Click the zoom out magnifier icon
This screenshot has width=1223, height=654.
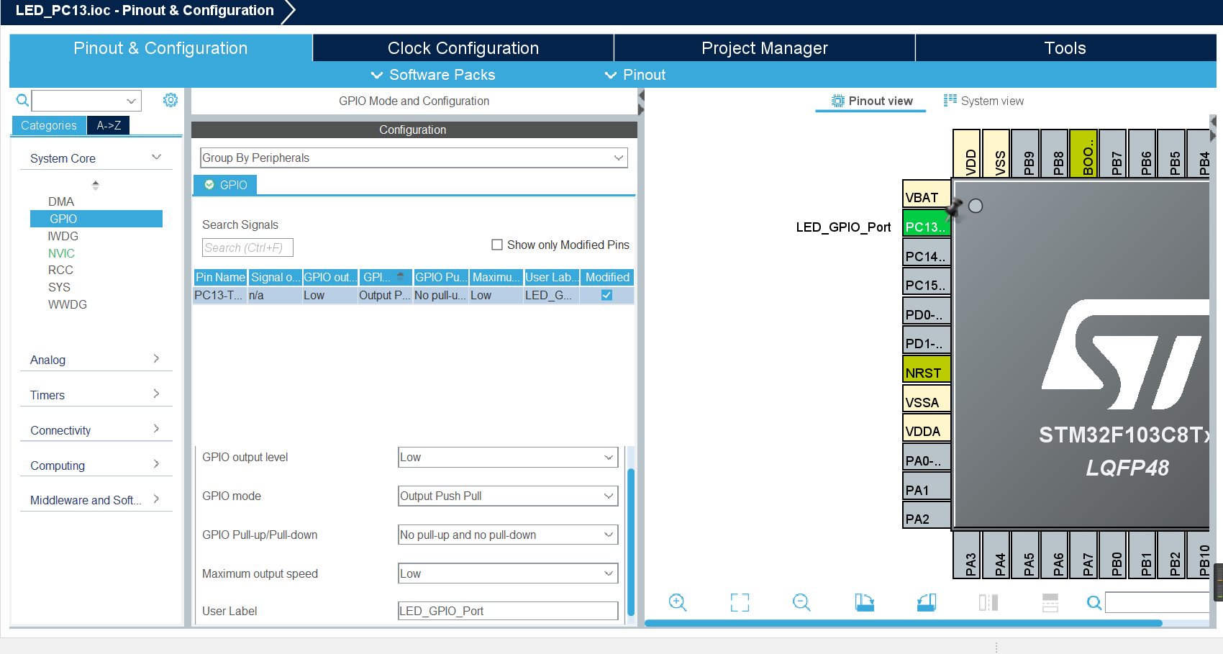point(801,602)
